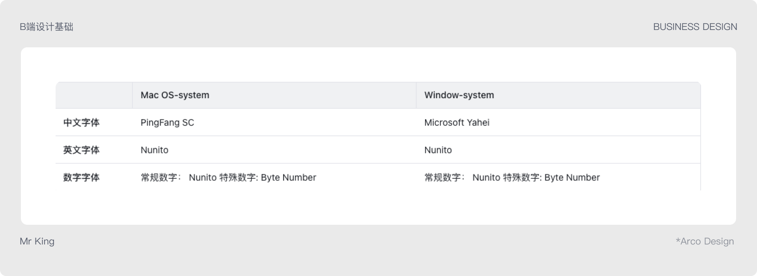
Task: Click Nunito under Window-system column
Action: click(438, 150)
